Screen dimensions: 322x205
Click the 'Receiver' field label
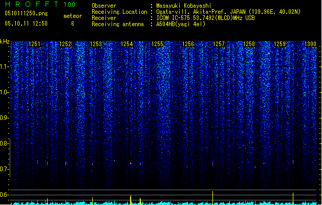(x=104, y=18)
